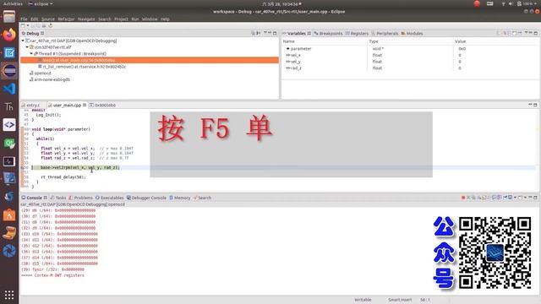Image resolution: width=541 pixels, height=304 pixels.
Task: Open the Typora 'Th' dock icon
Action: coord(9,107)
